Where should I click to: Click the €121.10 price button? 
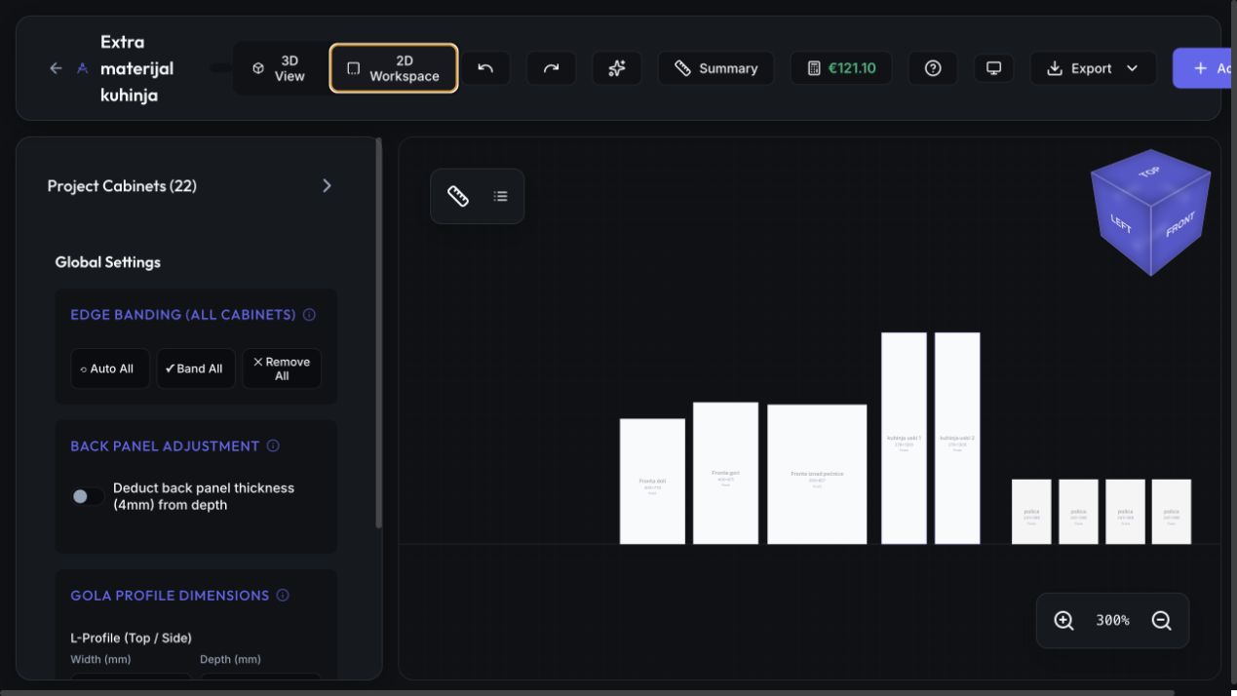point(841,68)
